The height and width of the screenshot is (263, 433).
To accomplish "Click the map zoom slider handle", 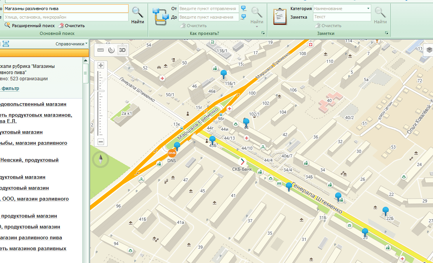I will click(101, 90).
